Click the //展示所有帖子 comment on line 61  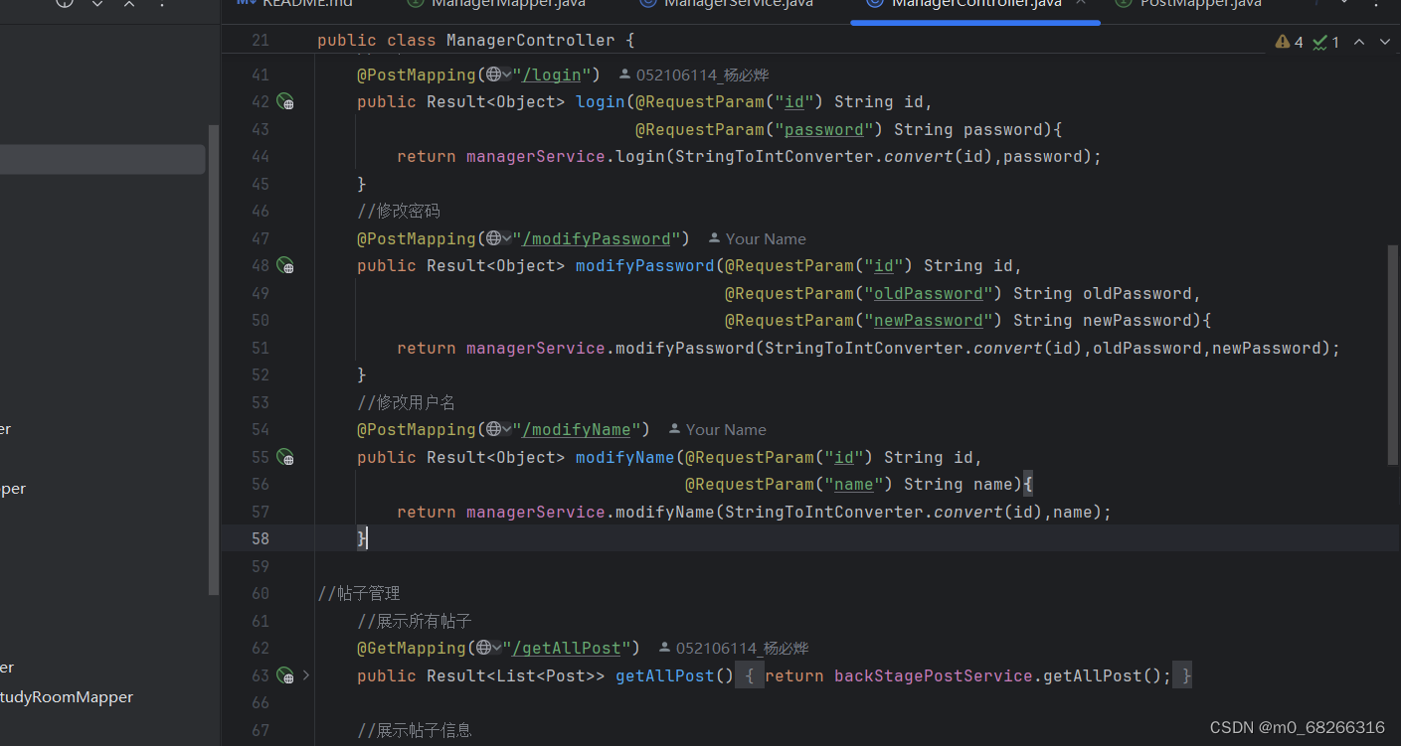point(414,621)
